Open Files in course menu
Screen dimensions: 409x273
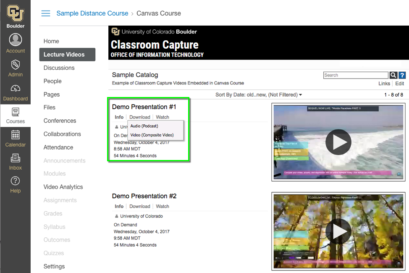[49, 108]
